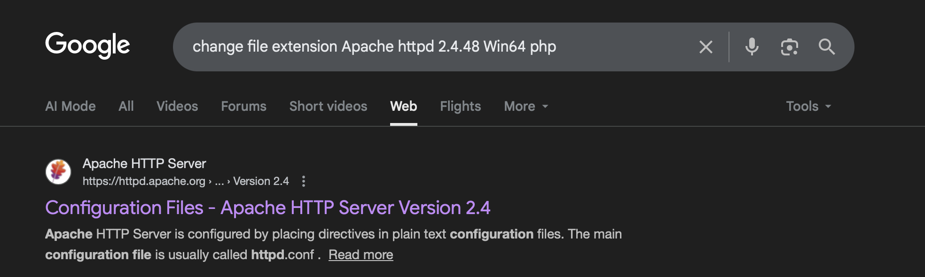Open three-dot options for Apache result

click(x=304, y=181)
